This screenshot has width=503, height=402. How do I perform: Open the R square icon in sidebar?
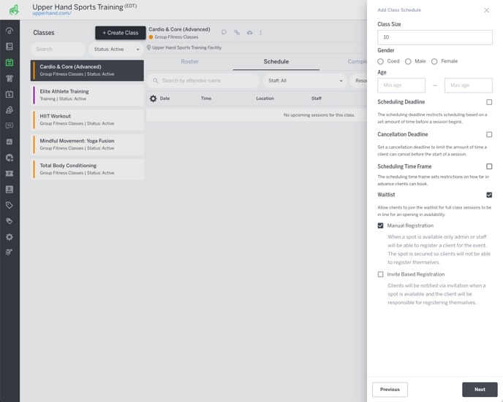10,189
